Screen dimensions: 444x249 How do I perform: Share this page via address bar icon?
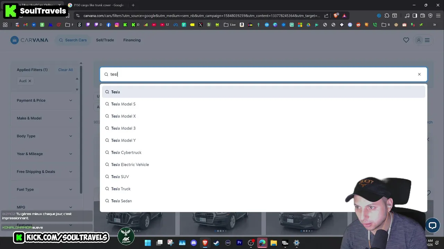(x=326, y=16)
